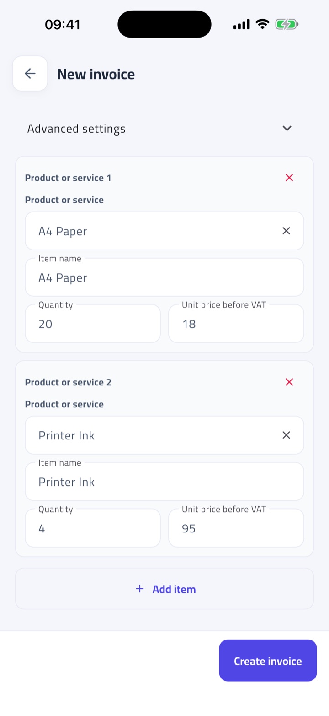Create the invoice
The height and width of the screenshot is (716, 329).
268,661
